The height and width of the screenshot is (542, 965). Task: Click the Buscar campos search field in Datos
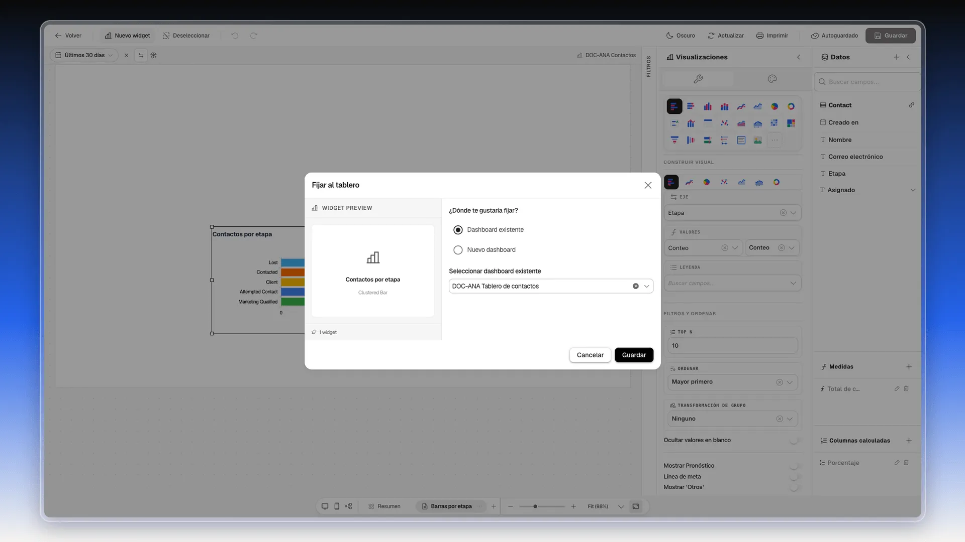[867, 82]
